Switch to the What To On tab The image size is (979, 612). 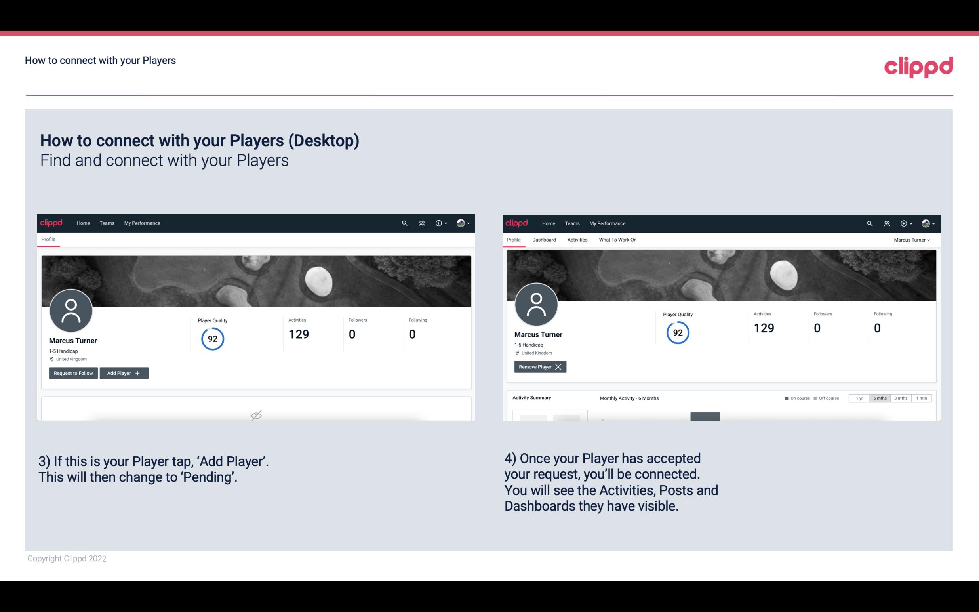tap(617, 240)
